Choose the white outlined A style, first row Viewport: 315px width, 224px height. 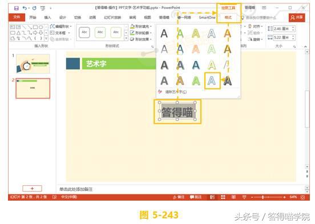click(212, 34)
